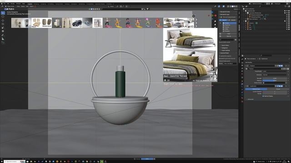Click the Levels Viewport field
This screenshot has height=163, width=291.
[275, 91]
